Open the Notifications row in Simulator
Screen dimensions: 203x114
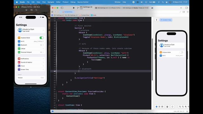31,59
